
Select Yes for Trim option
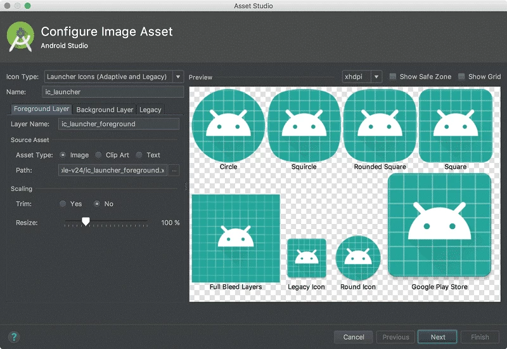click(x=63, y=204)
